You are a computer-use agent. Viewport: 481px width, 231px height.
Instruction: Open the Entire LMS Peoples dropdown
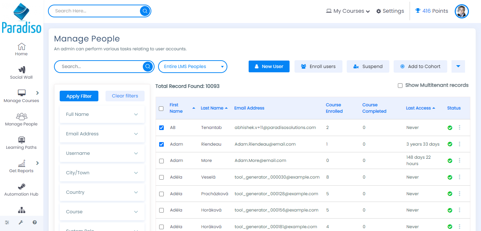pyautogui.click(x=192, y=66)
